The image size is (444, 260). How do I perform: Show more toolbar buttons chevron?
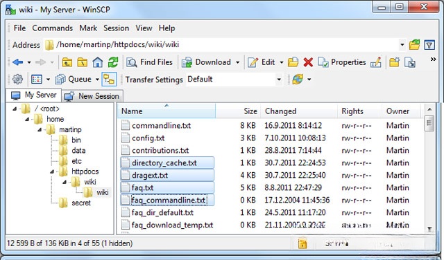(x=433, y=59)
